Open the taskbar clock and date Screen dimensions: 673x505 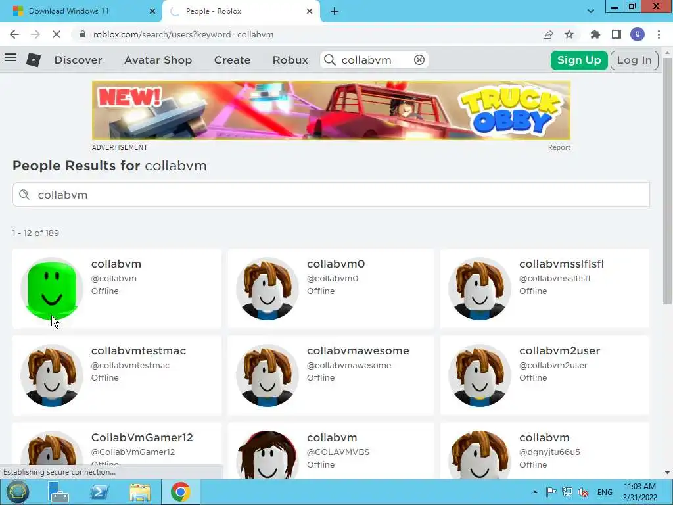(x=639, y=492)
